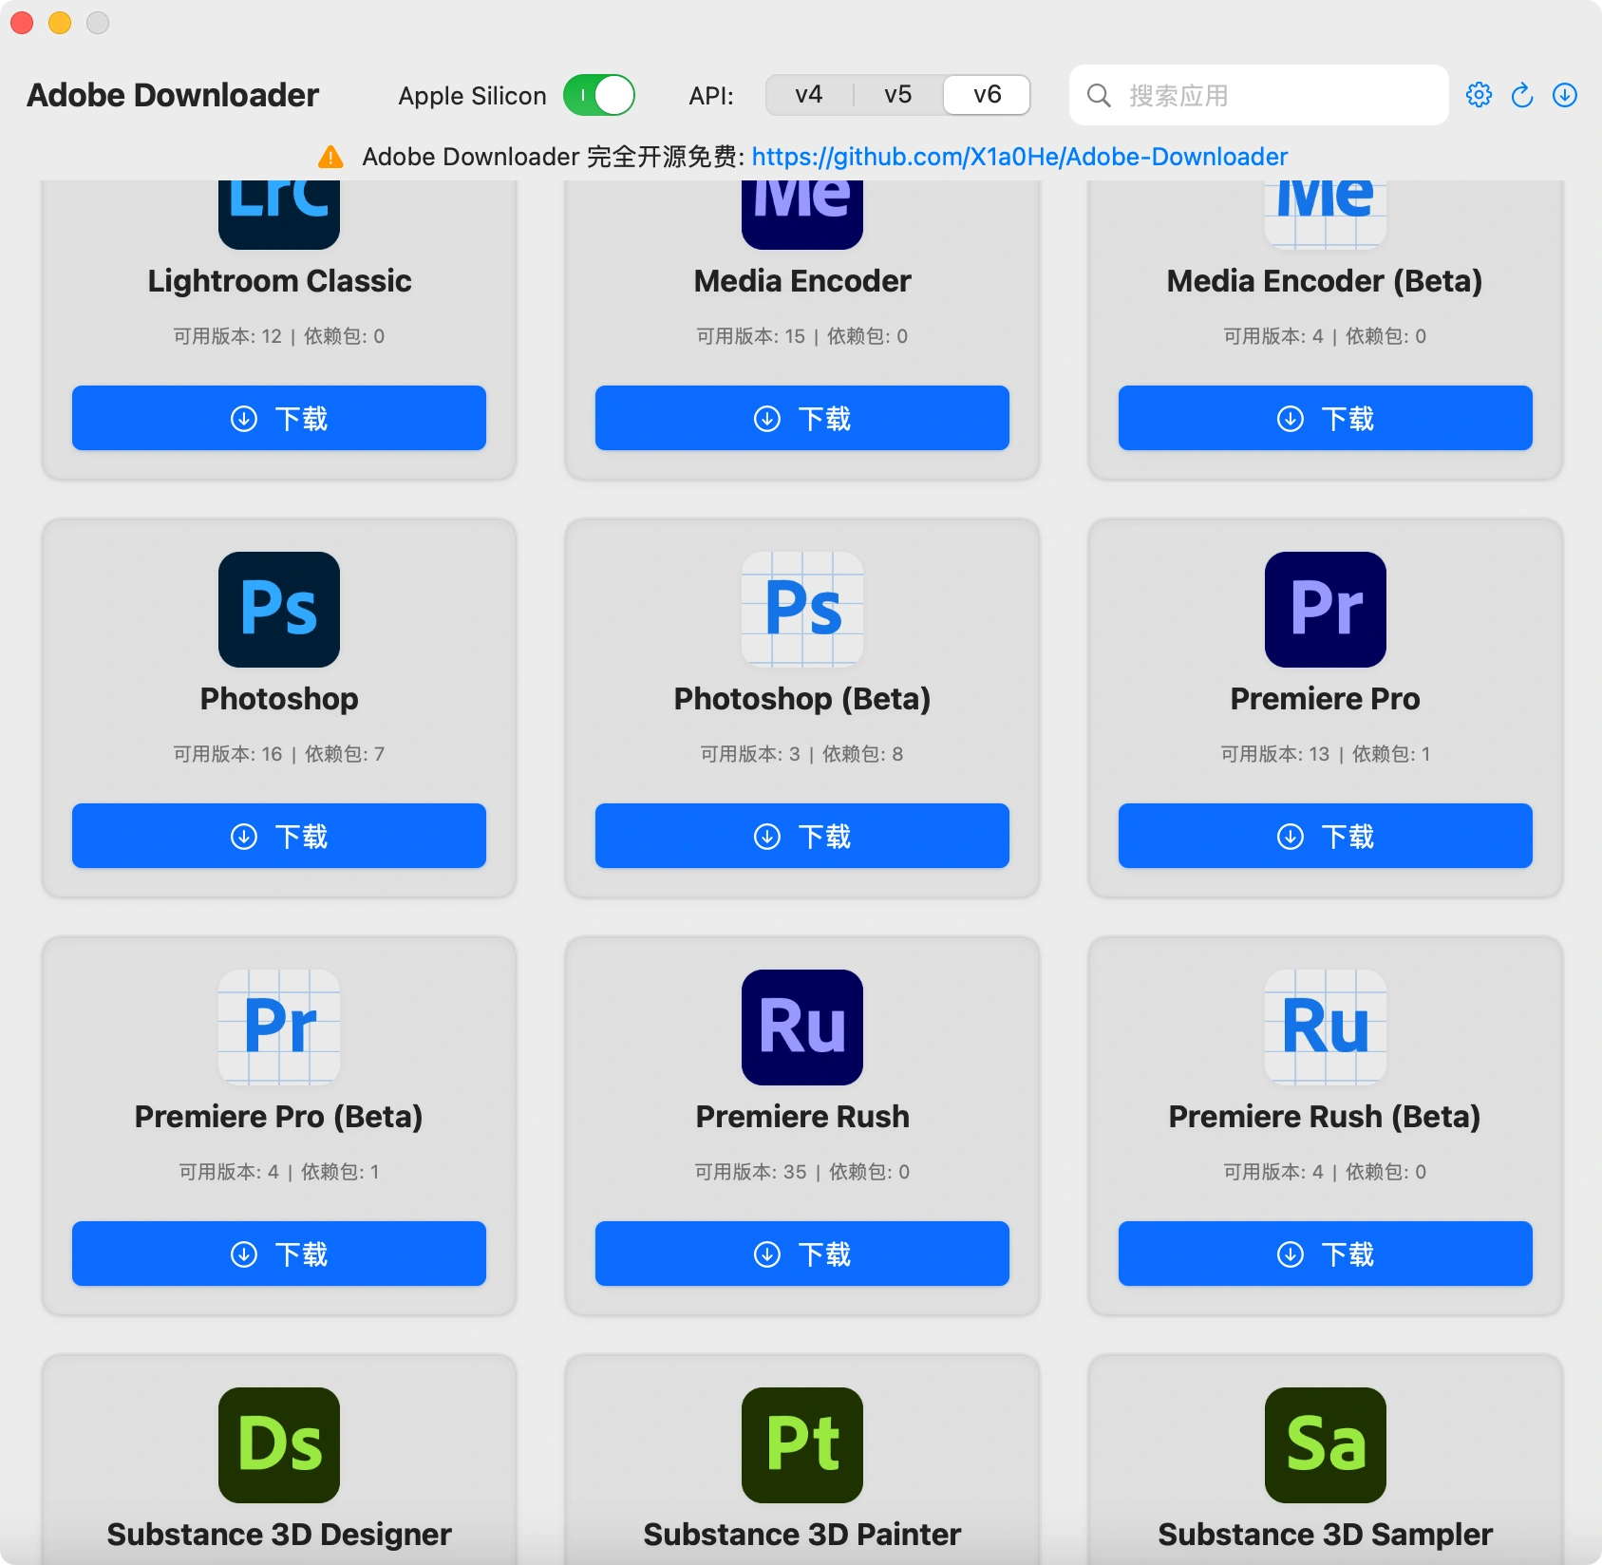Download Premiere Pro
This screenshot has width=1602, height=1565.
click(x=1326, y=836)
